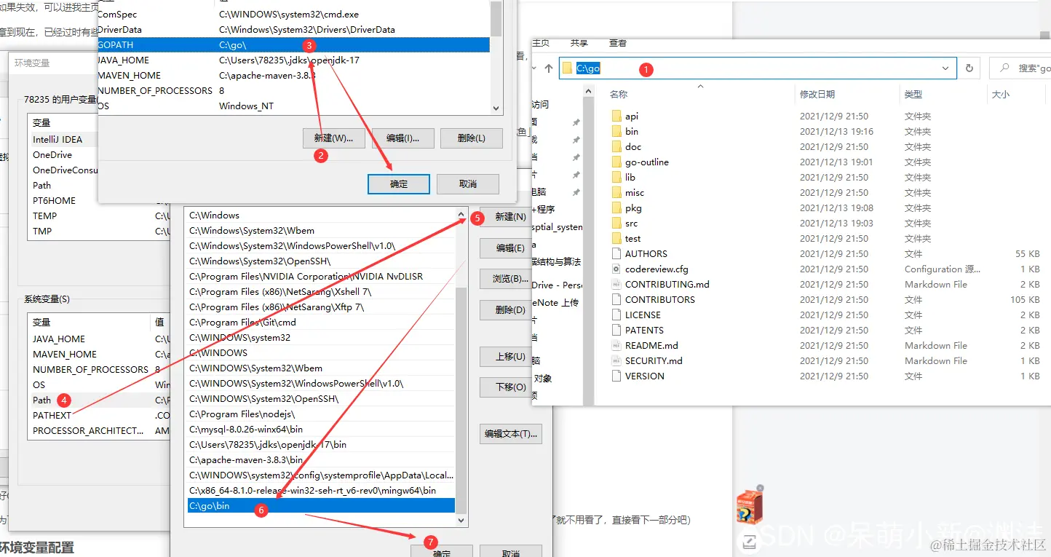Click the down arrow of the GOPATH list scrollbar
Screen dimensions: 1051x557
(x=496, y=108)
